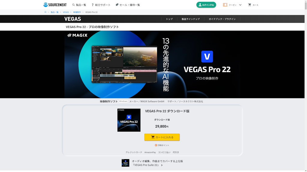The height and width of the screenshot is (172, 307).
Task: Expand the クーポン dropdown chevron
Action: coord(240,5)
